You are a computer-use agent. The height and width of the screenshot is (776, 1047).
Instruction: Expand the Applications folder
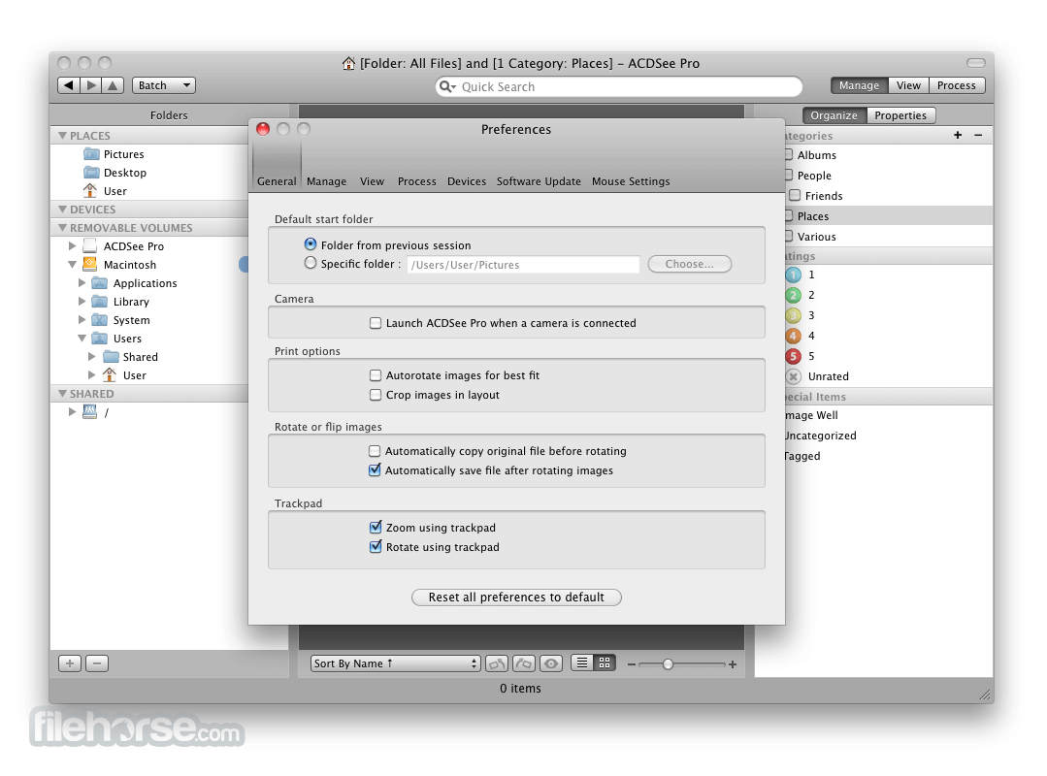click(x=82, y=283)
